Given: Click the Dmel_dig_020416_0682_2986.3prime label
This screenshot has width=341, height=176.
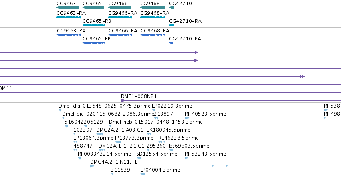Looking at the screenshot, I should [108, 114].
